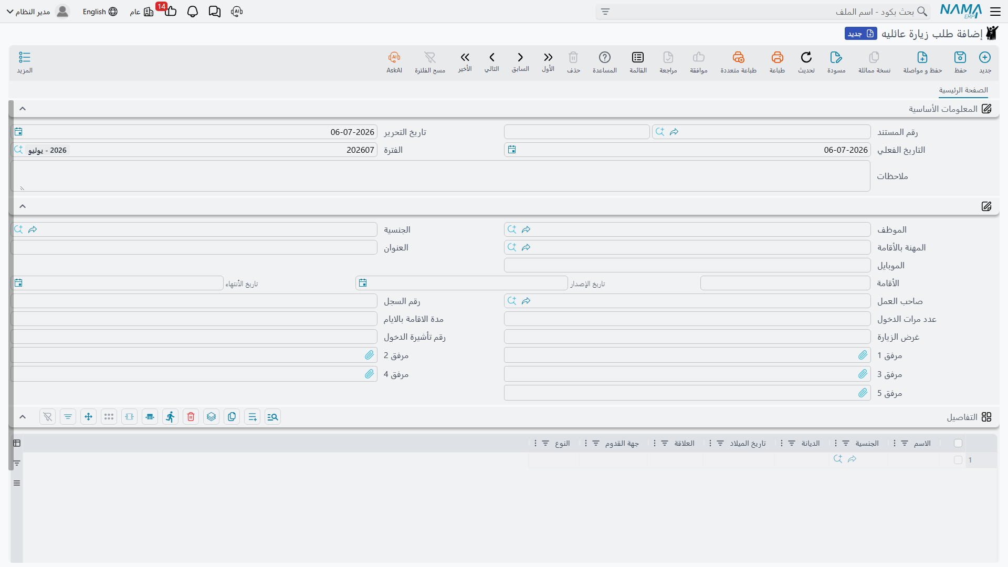Viewport: 1008px width, 567px height.
Task: Open the القائمة (List) view
Action: (x=638, y=57)
